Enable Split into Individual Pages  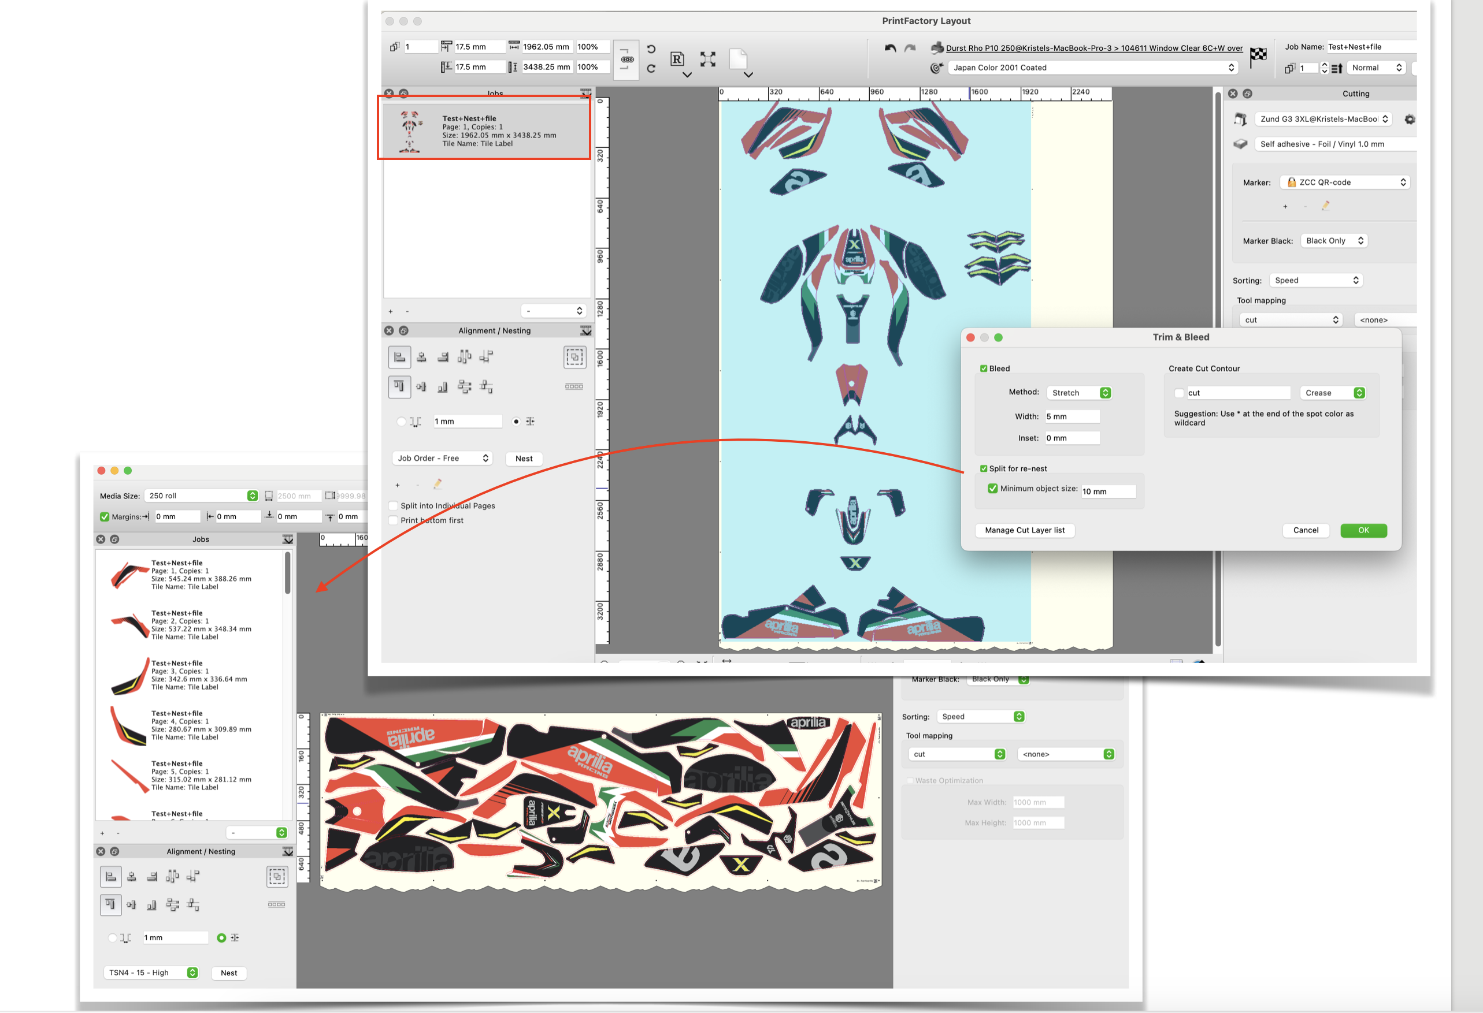point(393,506)
